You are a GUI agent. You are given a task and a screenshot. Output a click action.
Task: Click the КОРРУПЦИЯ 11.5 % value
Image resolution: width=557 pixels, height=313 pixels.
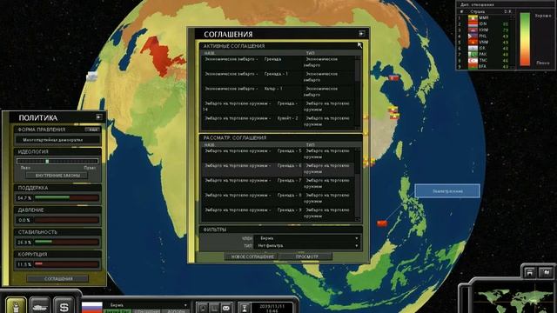24,264
